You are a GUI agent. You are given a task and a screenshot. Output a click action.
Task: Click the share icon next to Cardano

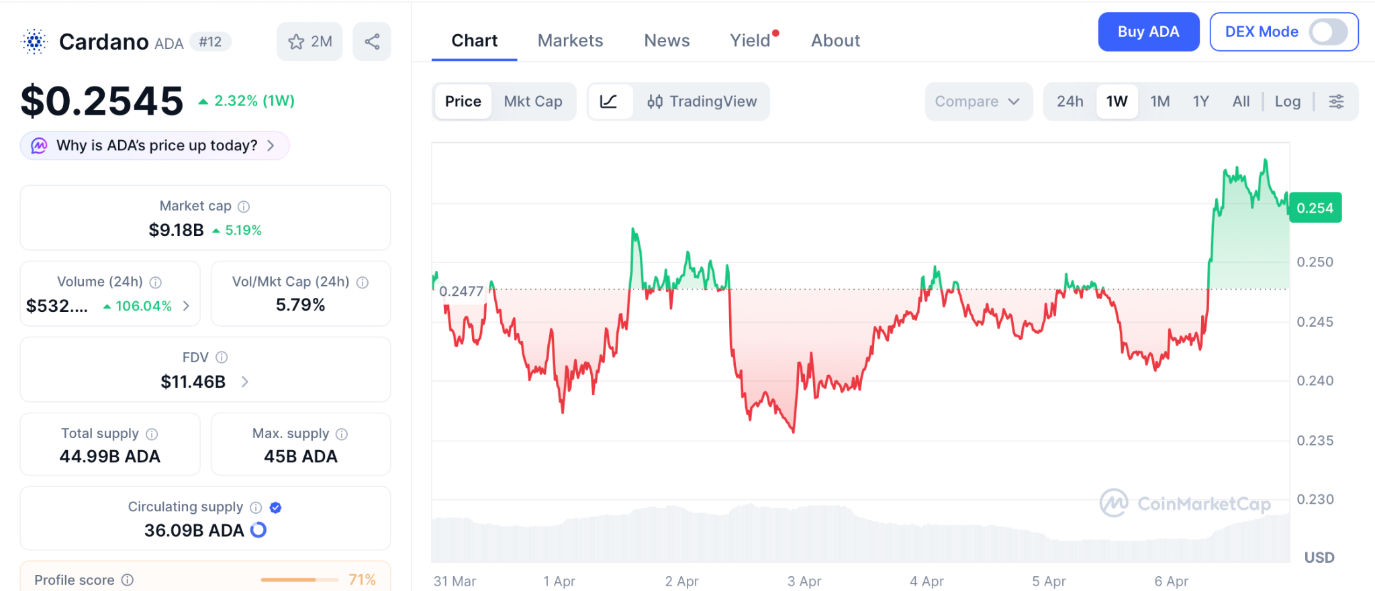click(x=372, y=42)
